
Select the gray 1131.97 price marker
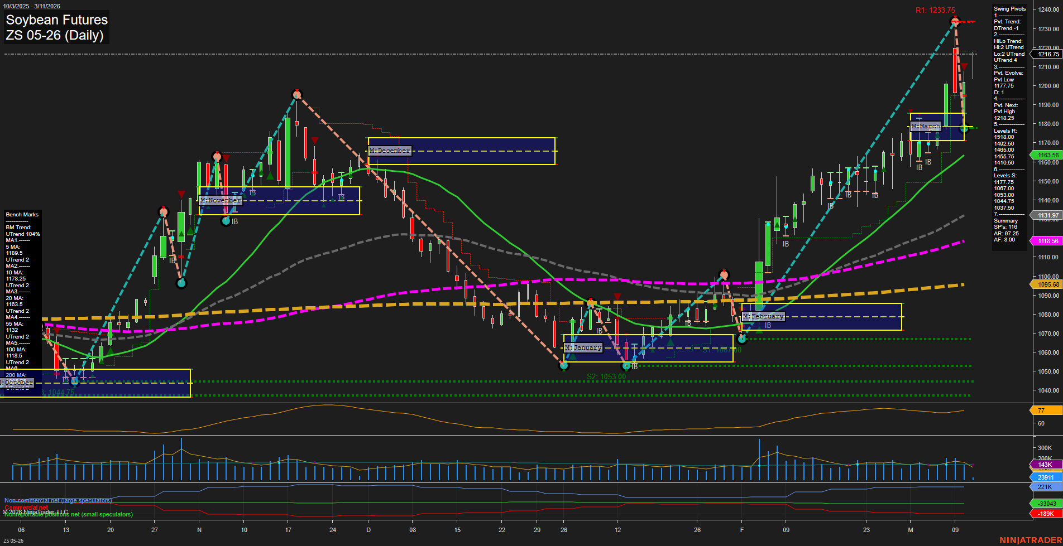pyautogui.click(x=1046, y=215)
